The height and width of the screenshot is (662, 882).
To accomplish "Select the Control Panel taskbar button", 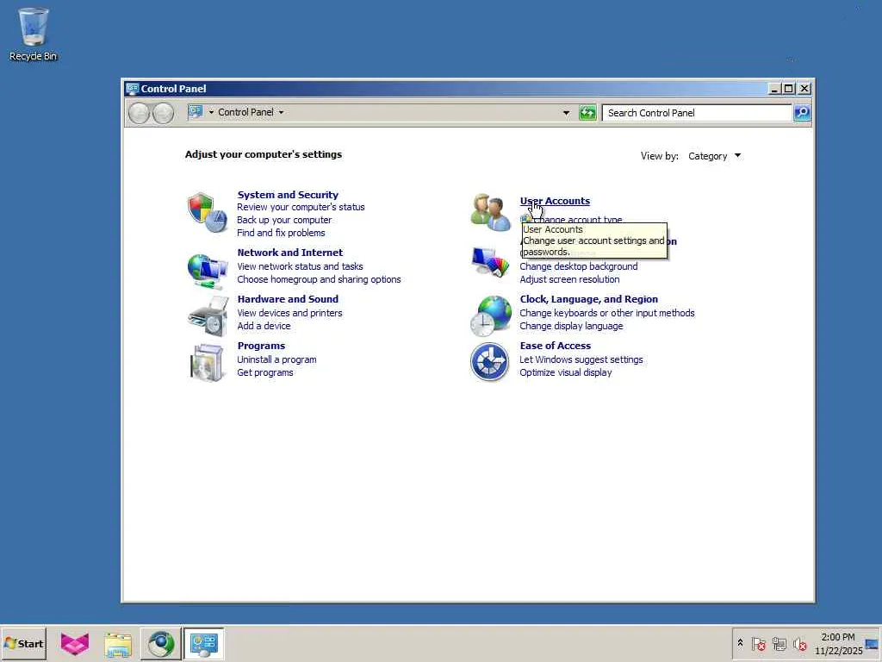I will [x=203, y=643].
